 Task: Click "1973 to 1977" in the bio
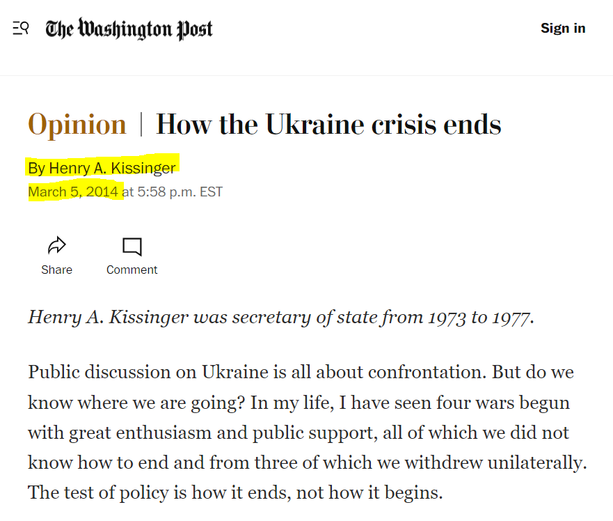pos(480,318)
